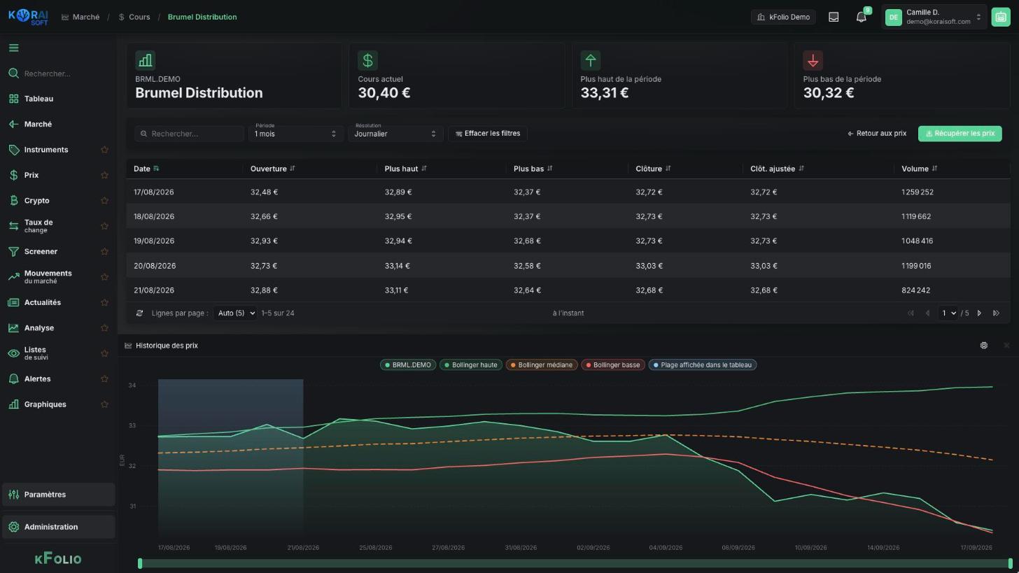1019x573 pixels.
Task: Toggle Bollinger médiane legend item
Action: (541, 365)
